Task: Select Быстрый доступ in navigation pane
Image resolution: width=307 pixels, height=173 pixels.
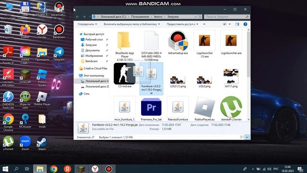Action: click(x=92, y=34)
